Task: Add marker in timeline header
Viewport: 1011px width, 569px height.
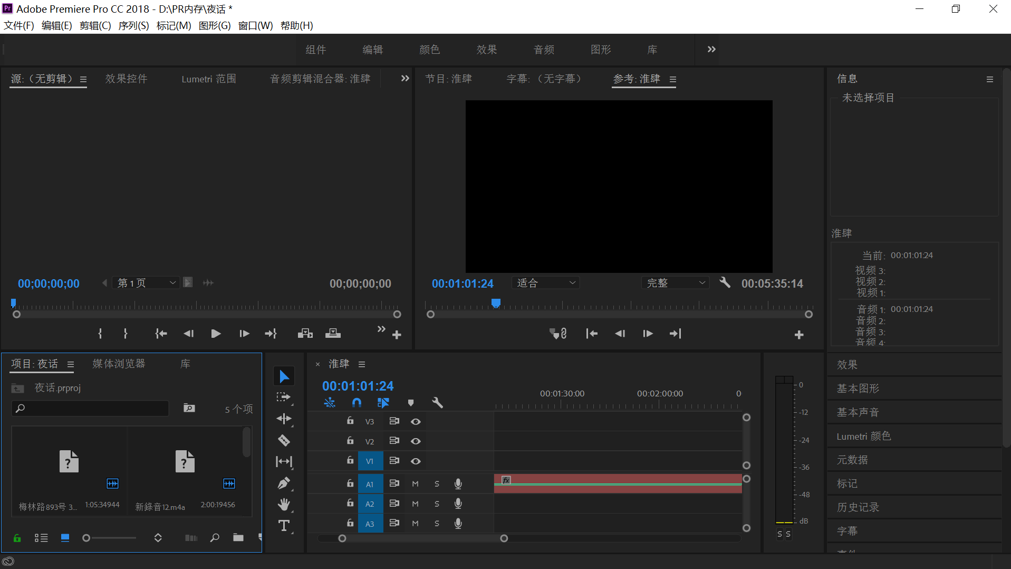Action: [411, 403]
